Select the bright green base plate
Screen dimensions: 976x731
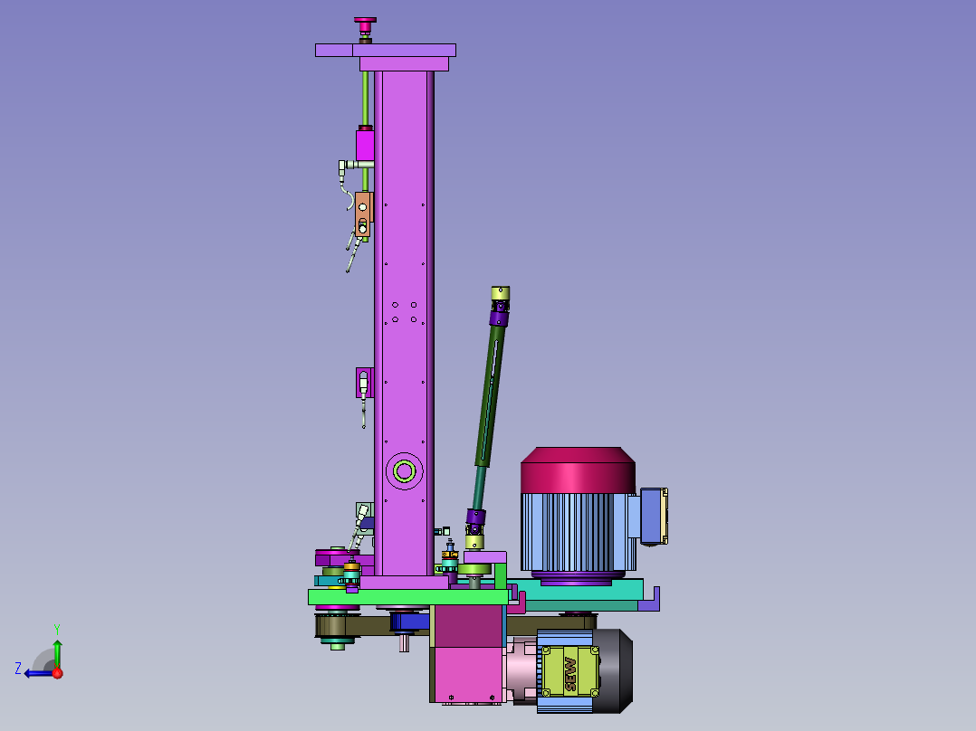pyautogui.click(x=408, y=597)
